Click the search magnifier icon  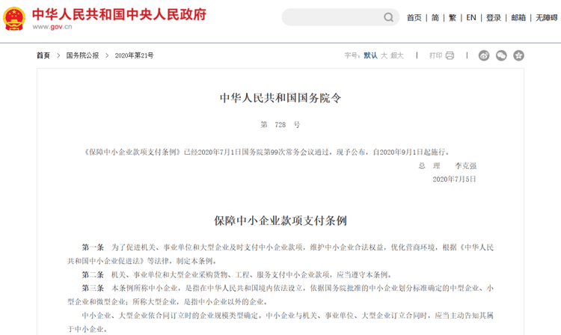click(x=388, y=17)
